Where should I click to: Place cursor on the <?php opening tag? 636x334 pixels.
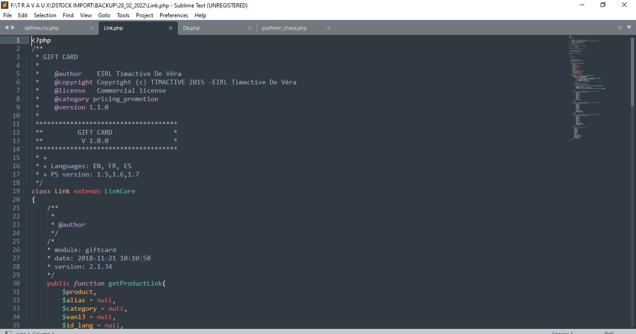tap(41, 40)
